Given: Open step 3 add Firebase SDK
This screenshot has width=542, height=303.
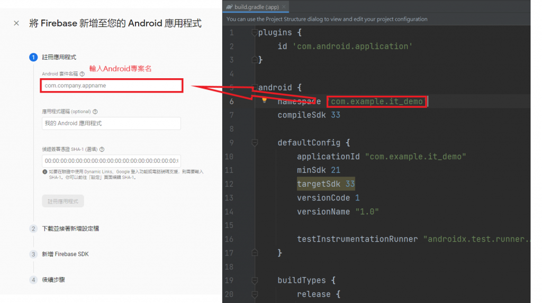Looking at the screenshot, I should pyautogui.click(x=65, y=254).
